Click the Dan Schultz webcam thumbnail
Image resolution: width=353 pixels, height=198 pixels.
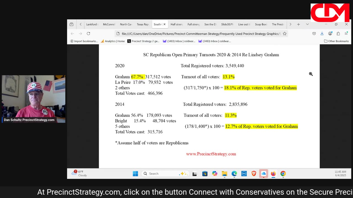tap(33, 99)
